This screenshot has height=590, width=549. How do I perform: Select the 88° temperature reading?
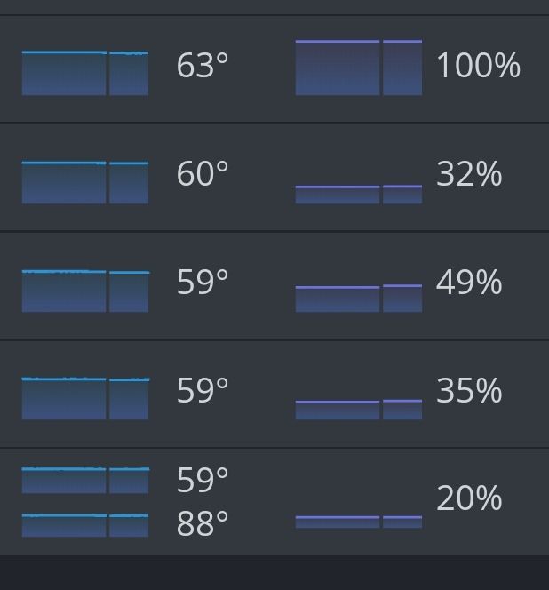[203, 523]
